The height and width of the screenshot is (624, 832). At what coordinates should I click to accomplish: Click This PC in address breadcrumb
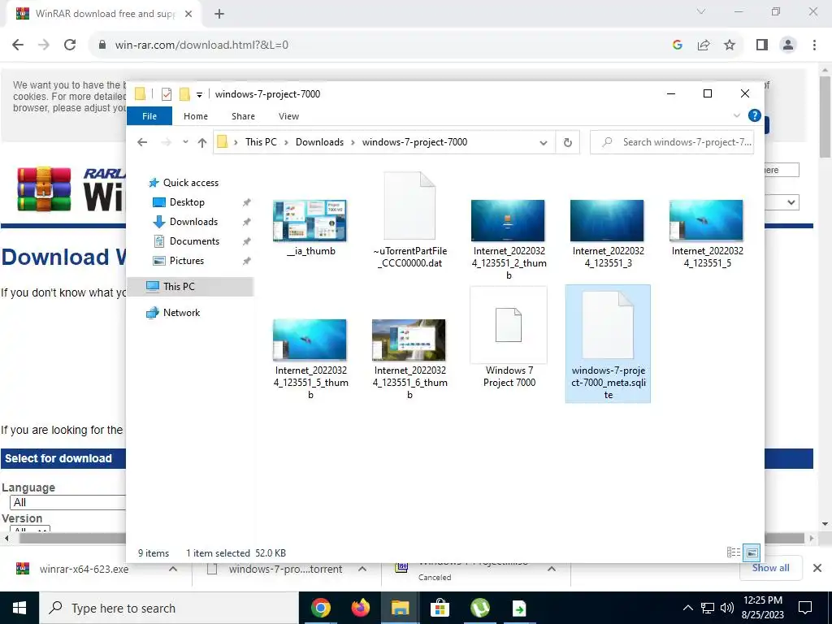click(261, 142)
